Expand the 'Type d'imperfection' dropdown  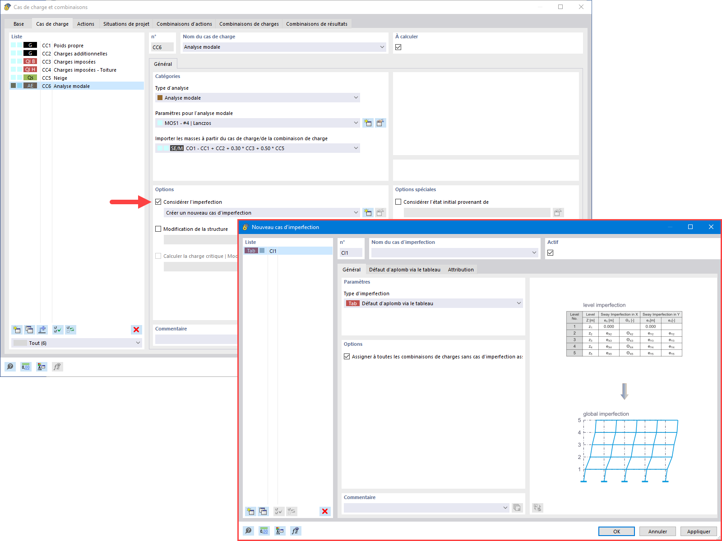point(518,303)
